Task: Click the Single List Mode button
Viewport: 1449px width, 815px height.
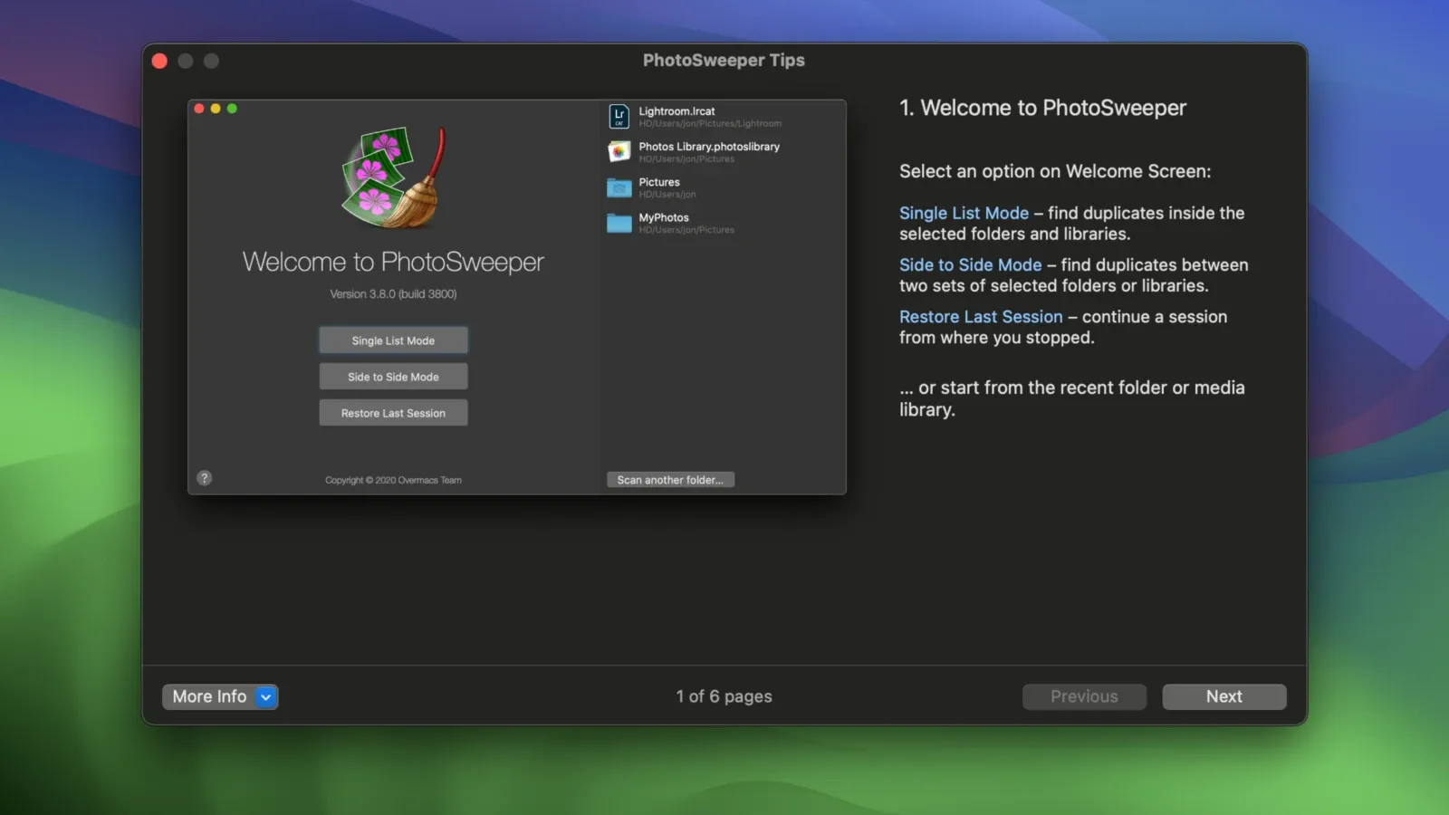Action: [x=393, y=340]
